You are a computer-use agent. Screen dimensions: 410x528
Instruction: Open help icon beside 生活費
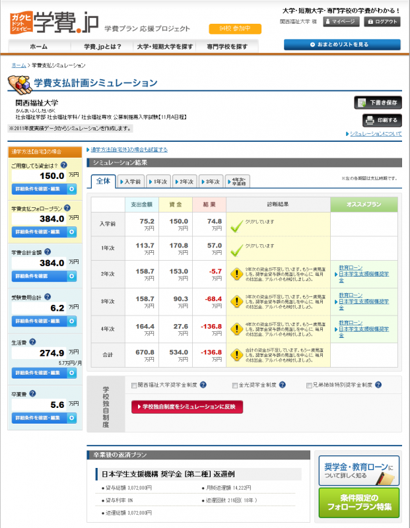pyautogui.click(x=32, y=342)
